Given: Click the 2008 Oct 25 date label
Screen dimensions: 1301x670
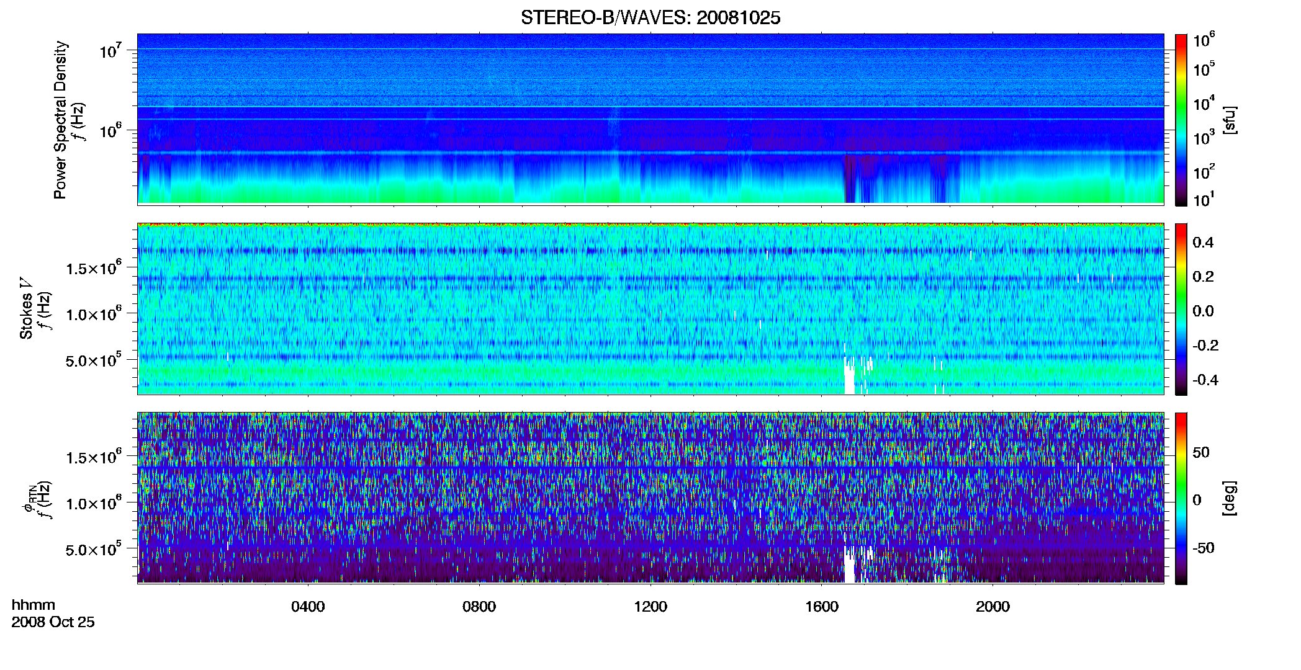Looking at the screenshot, I should tap(53, 622).
